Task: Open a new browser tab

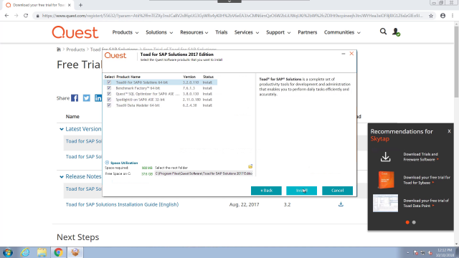Action: pos(80,5)
